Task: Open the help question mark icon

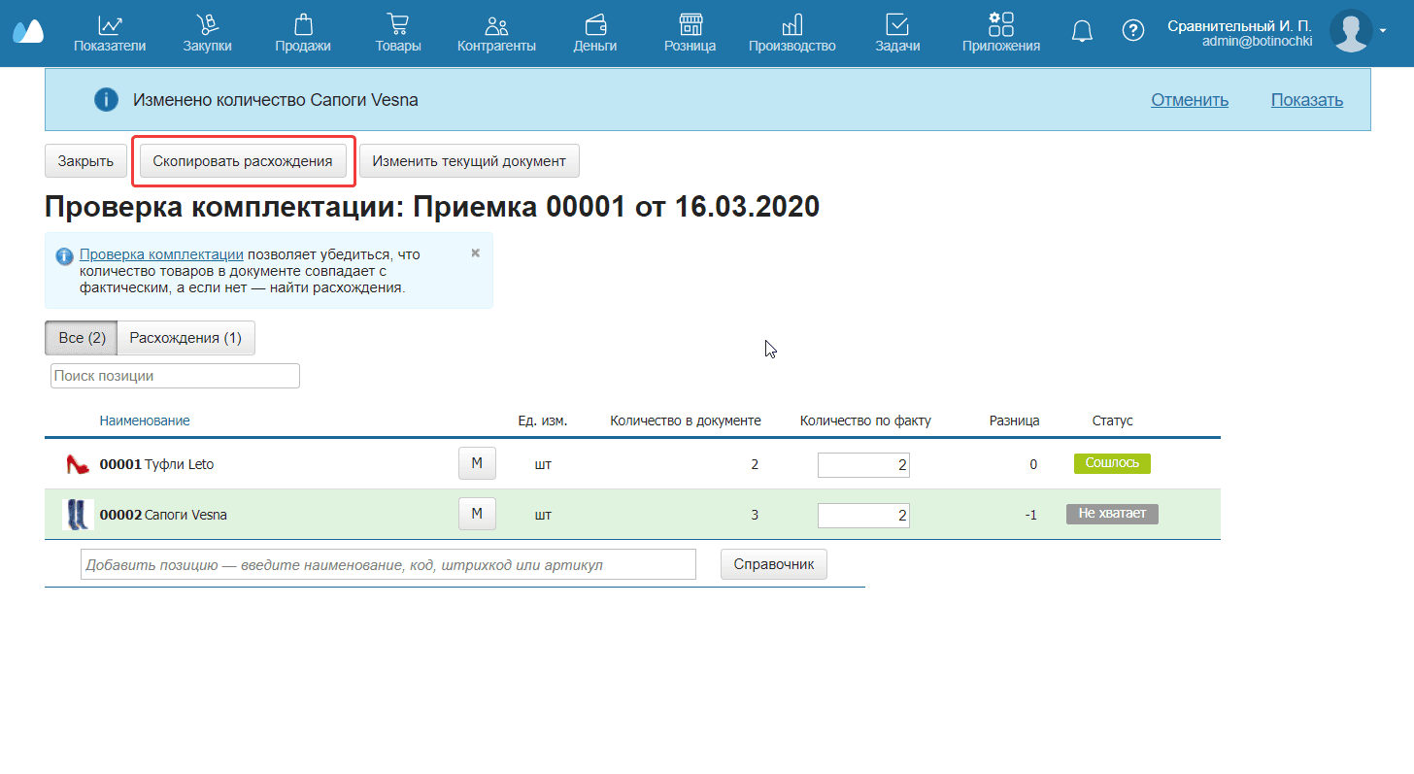Action: pos(1132,31)
